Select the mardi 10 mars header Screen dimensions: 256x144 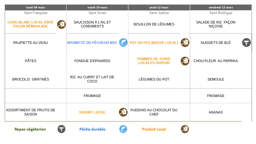(97, 7)
